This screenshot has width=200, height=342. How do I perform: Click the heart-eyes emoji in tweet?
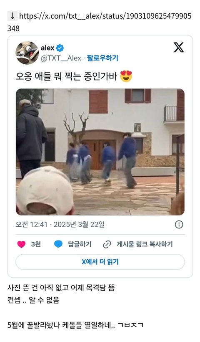[126, 76]
